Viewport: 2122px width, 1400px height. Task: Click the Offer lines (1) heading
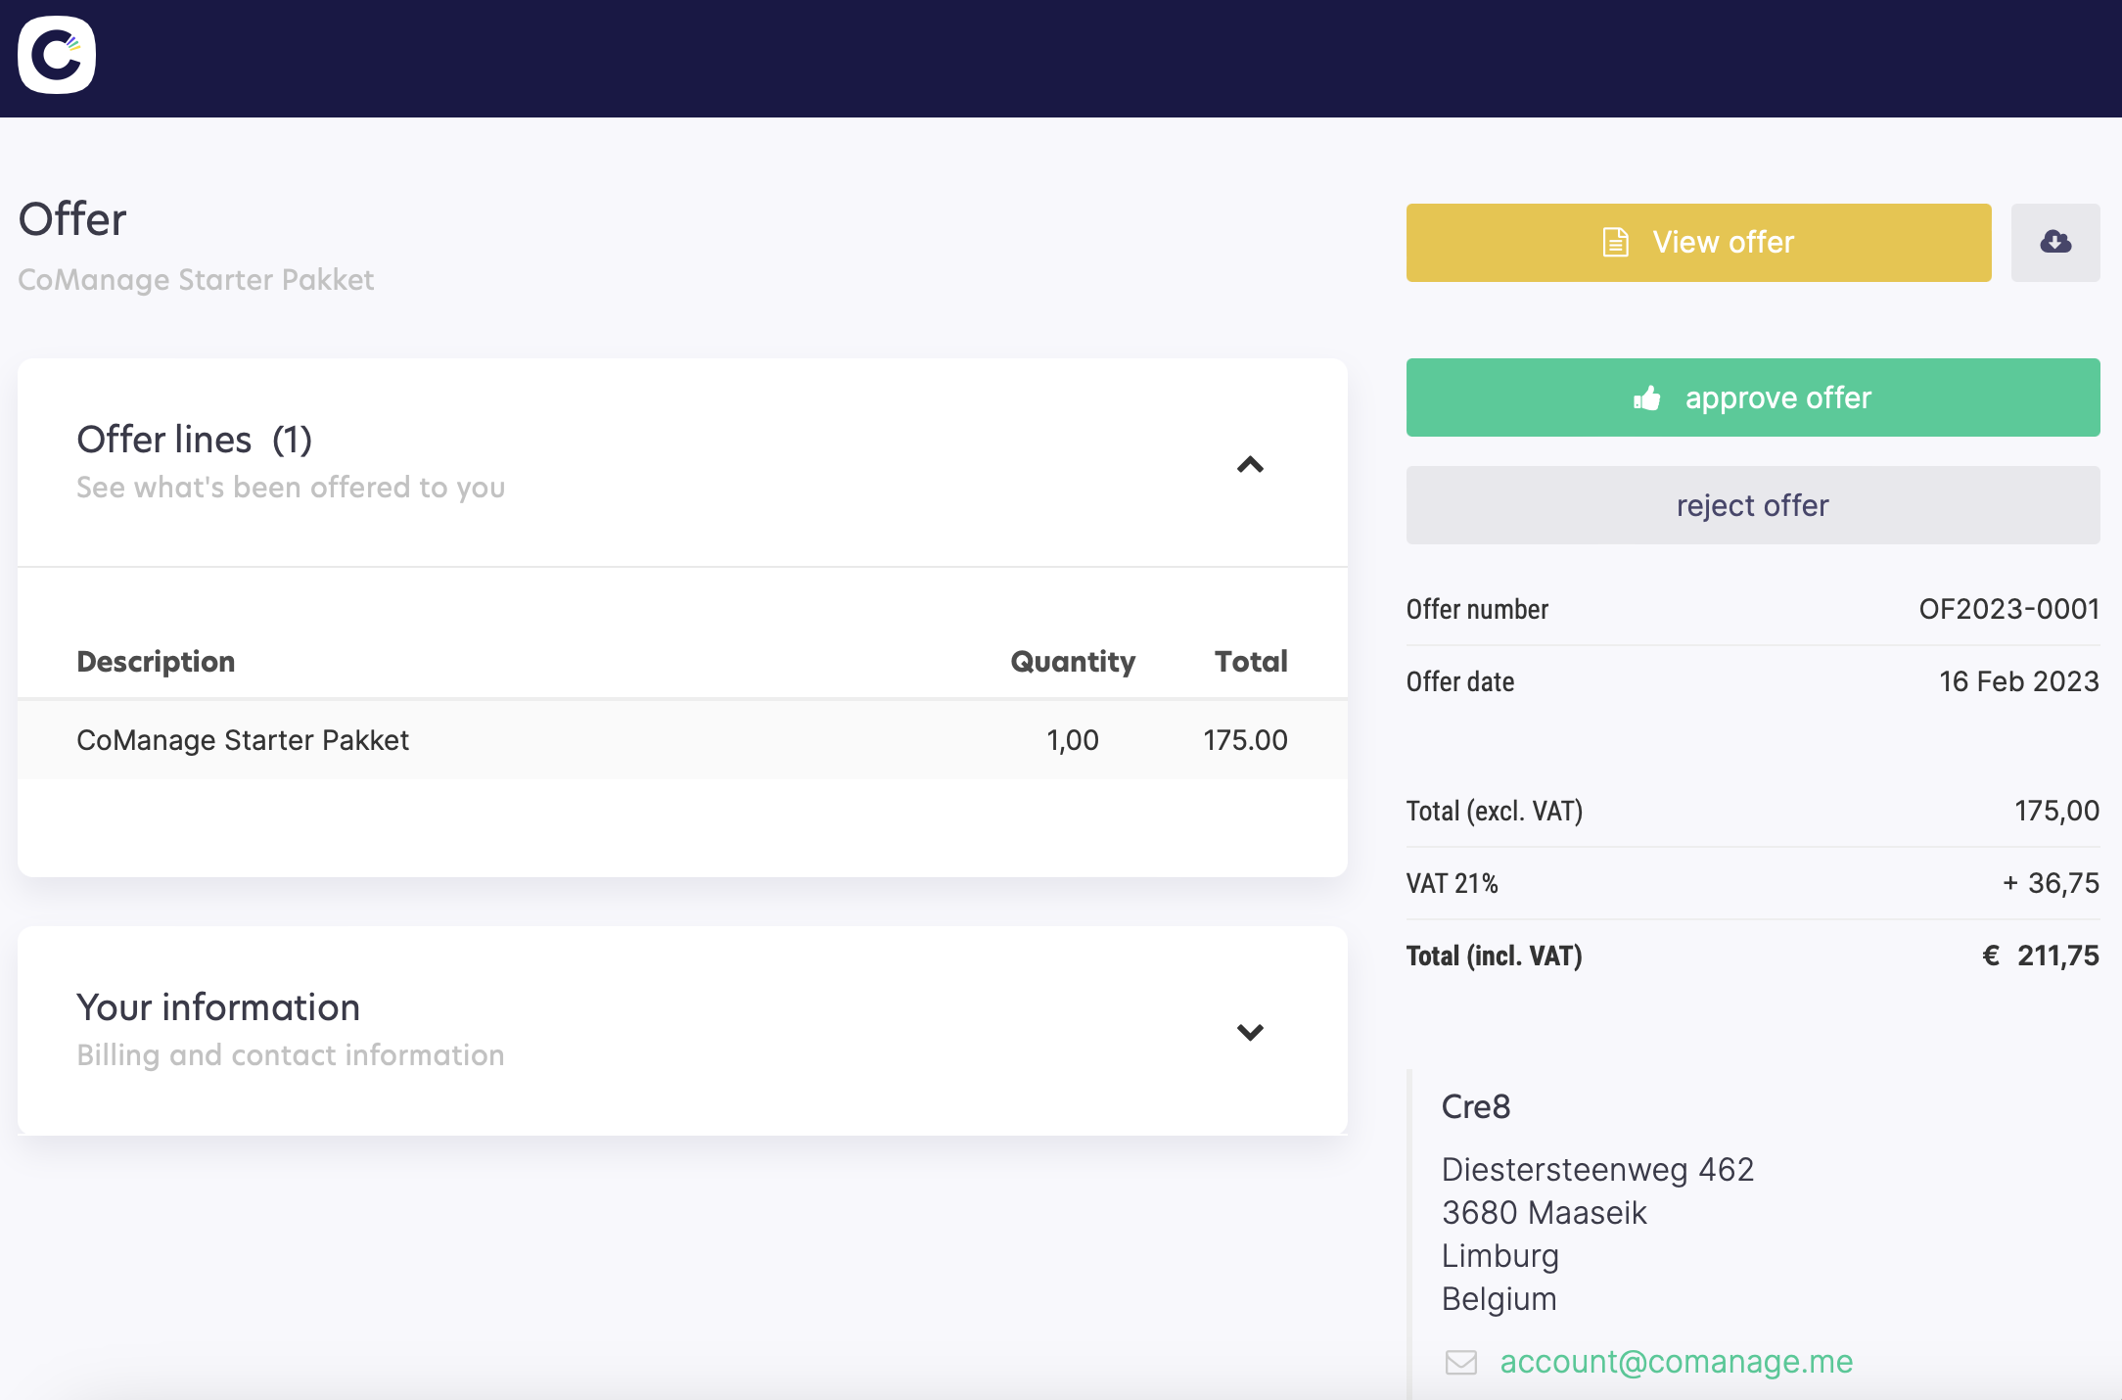coord(194,440)
